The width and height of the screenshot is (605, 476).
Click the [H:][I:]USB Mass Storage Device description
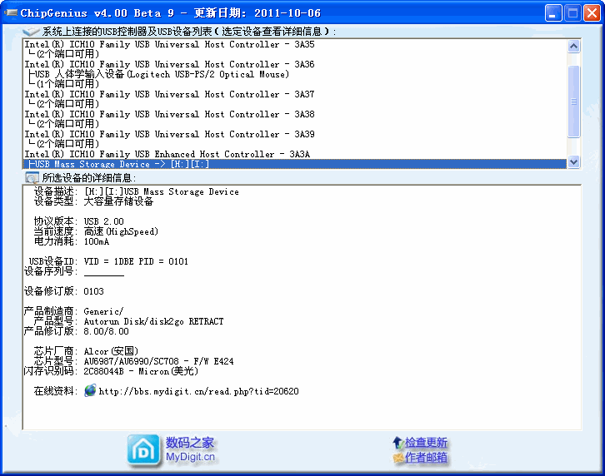click(x=162, y=191)
